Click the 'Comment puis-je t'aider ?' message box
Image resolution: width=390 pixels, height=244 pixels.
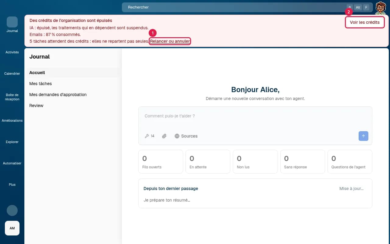pos(255,116)
